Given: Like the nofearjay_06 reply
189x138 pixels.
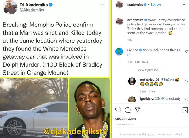Looking at the screenshot, I should [x=186, y=81].
